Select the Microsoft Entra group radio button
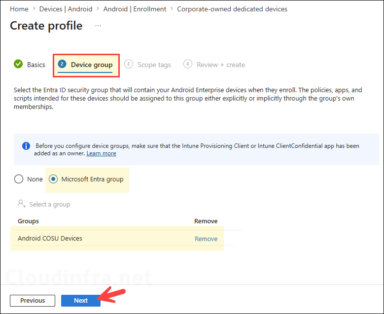Image resolution: width=384 pixels, height=314 pixels. pos(53,179)
